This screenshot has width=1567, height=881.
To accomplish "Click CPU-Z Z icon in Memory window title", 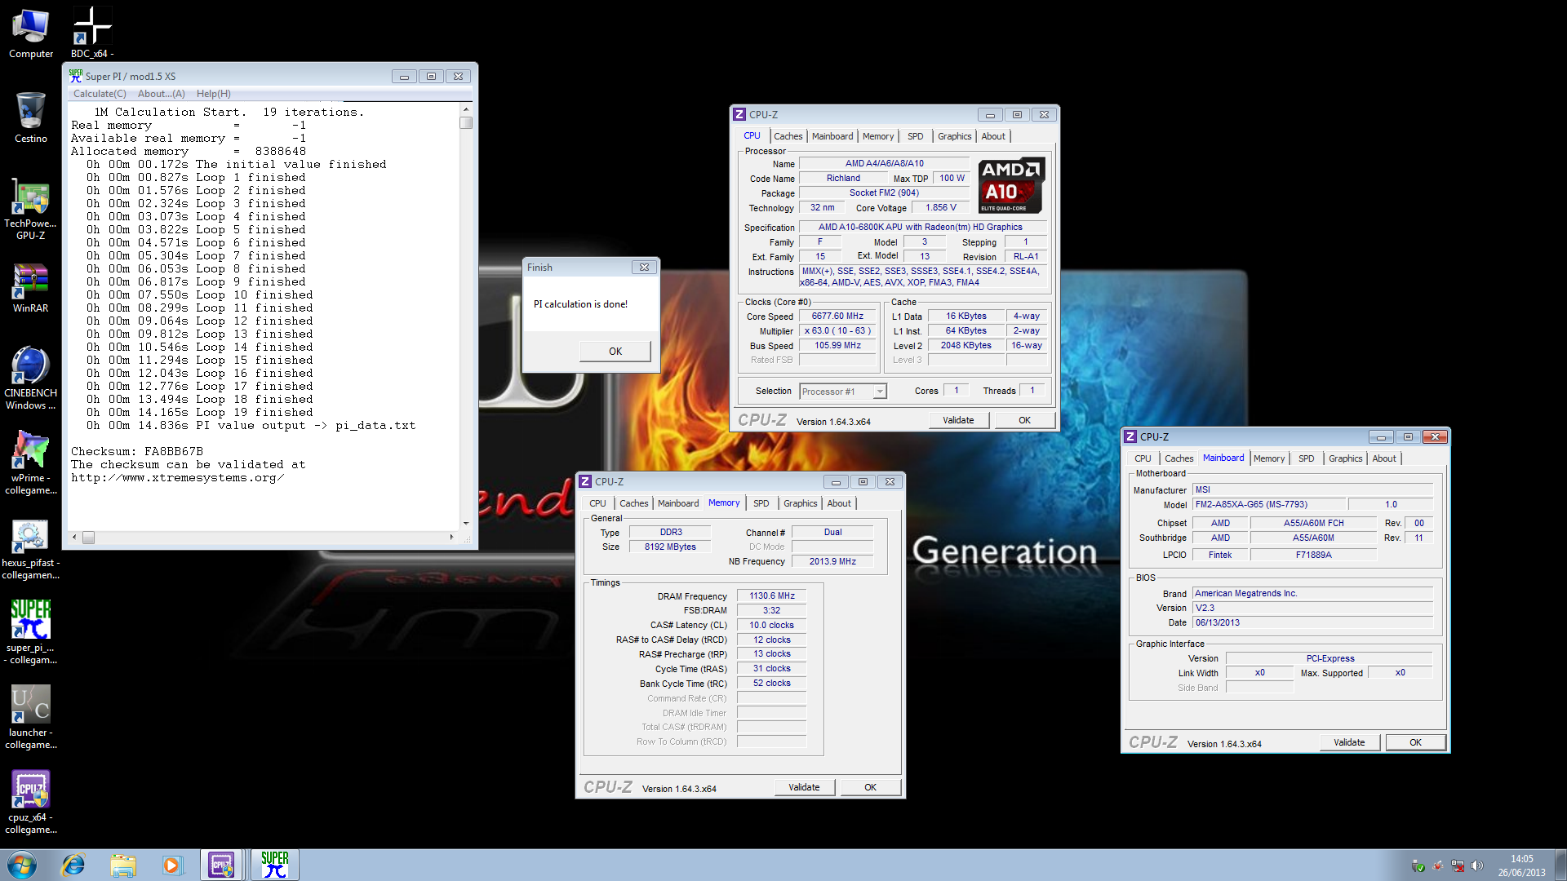I will [585, 481].
